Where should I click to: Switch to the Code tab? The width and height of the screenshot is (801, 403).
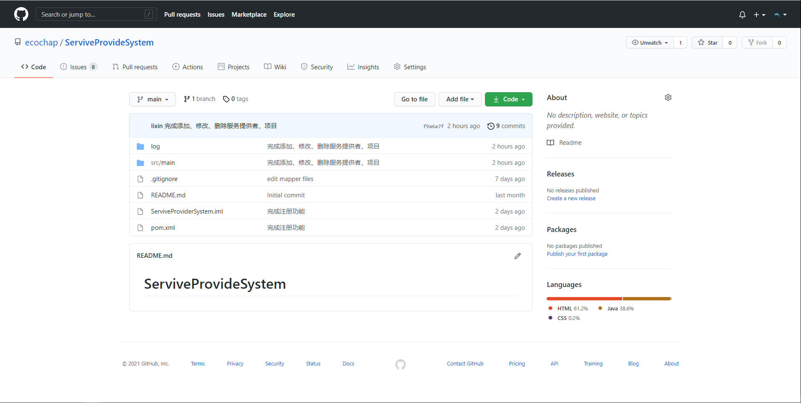coord(33,67)
